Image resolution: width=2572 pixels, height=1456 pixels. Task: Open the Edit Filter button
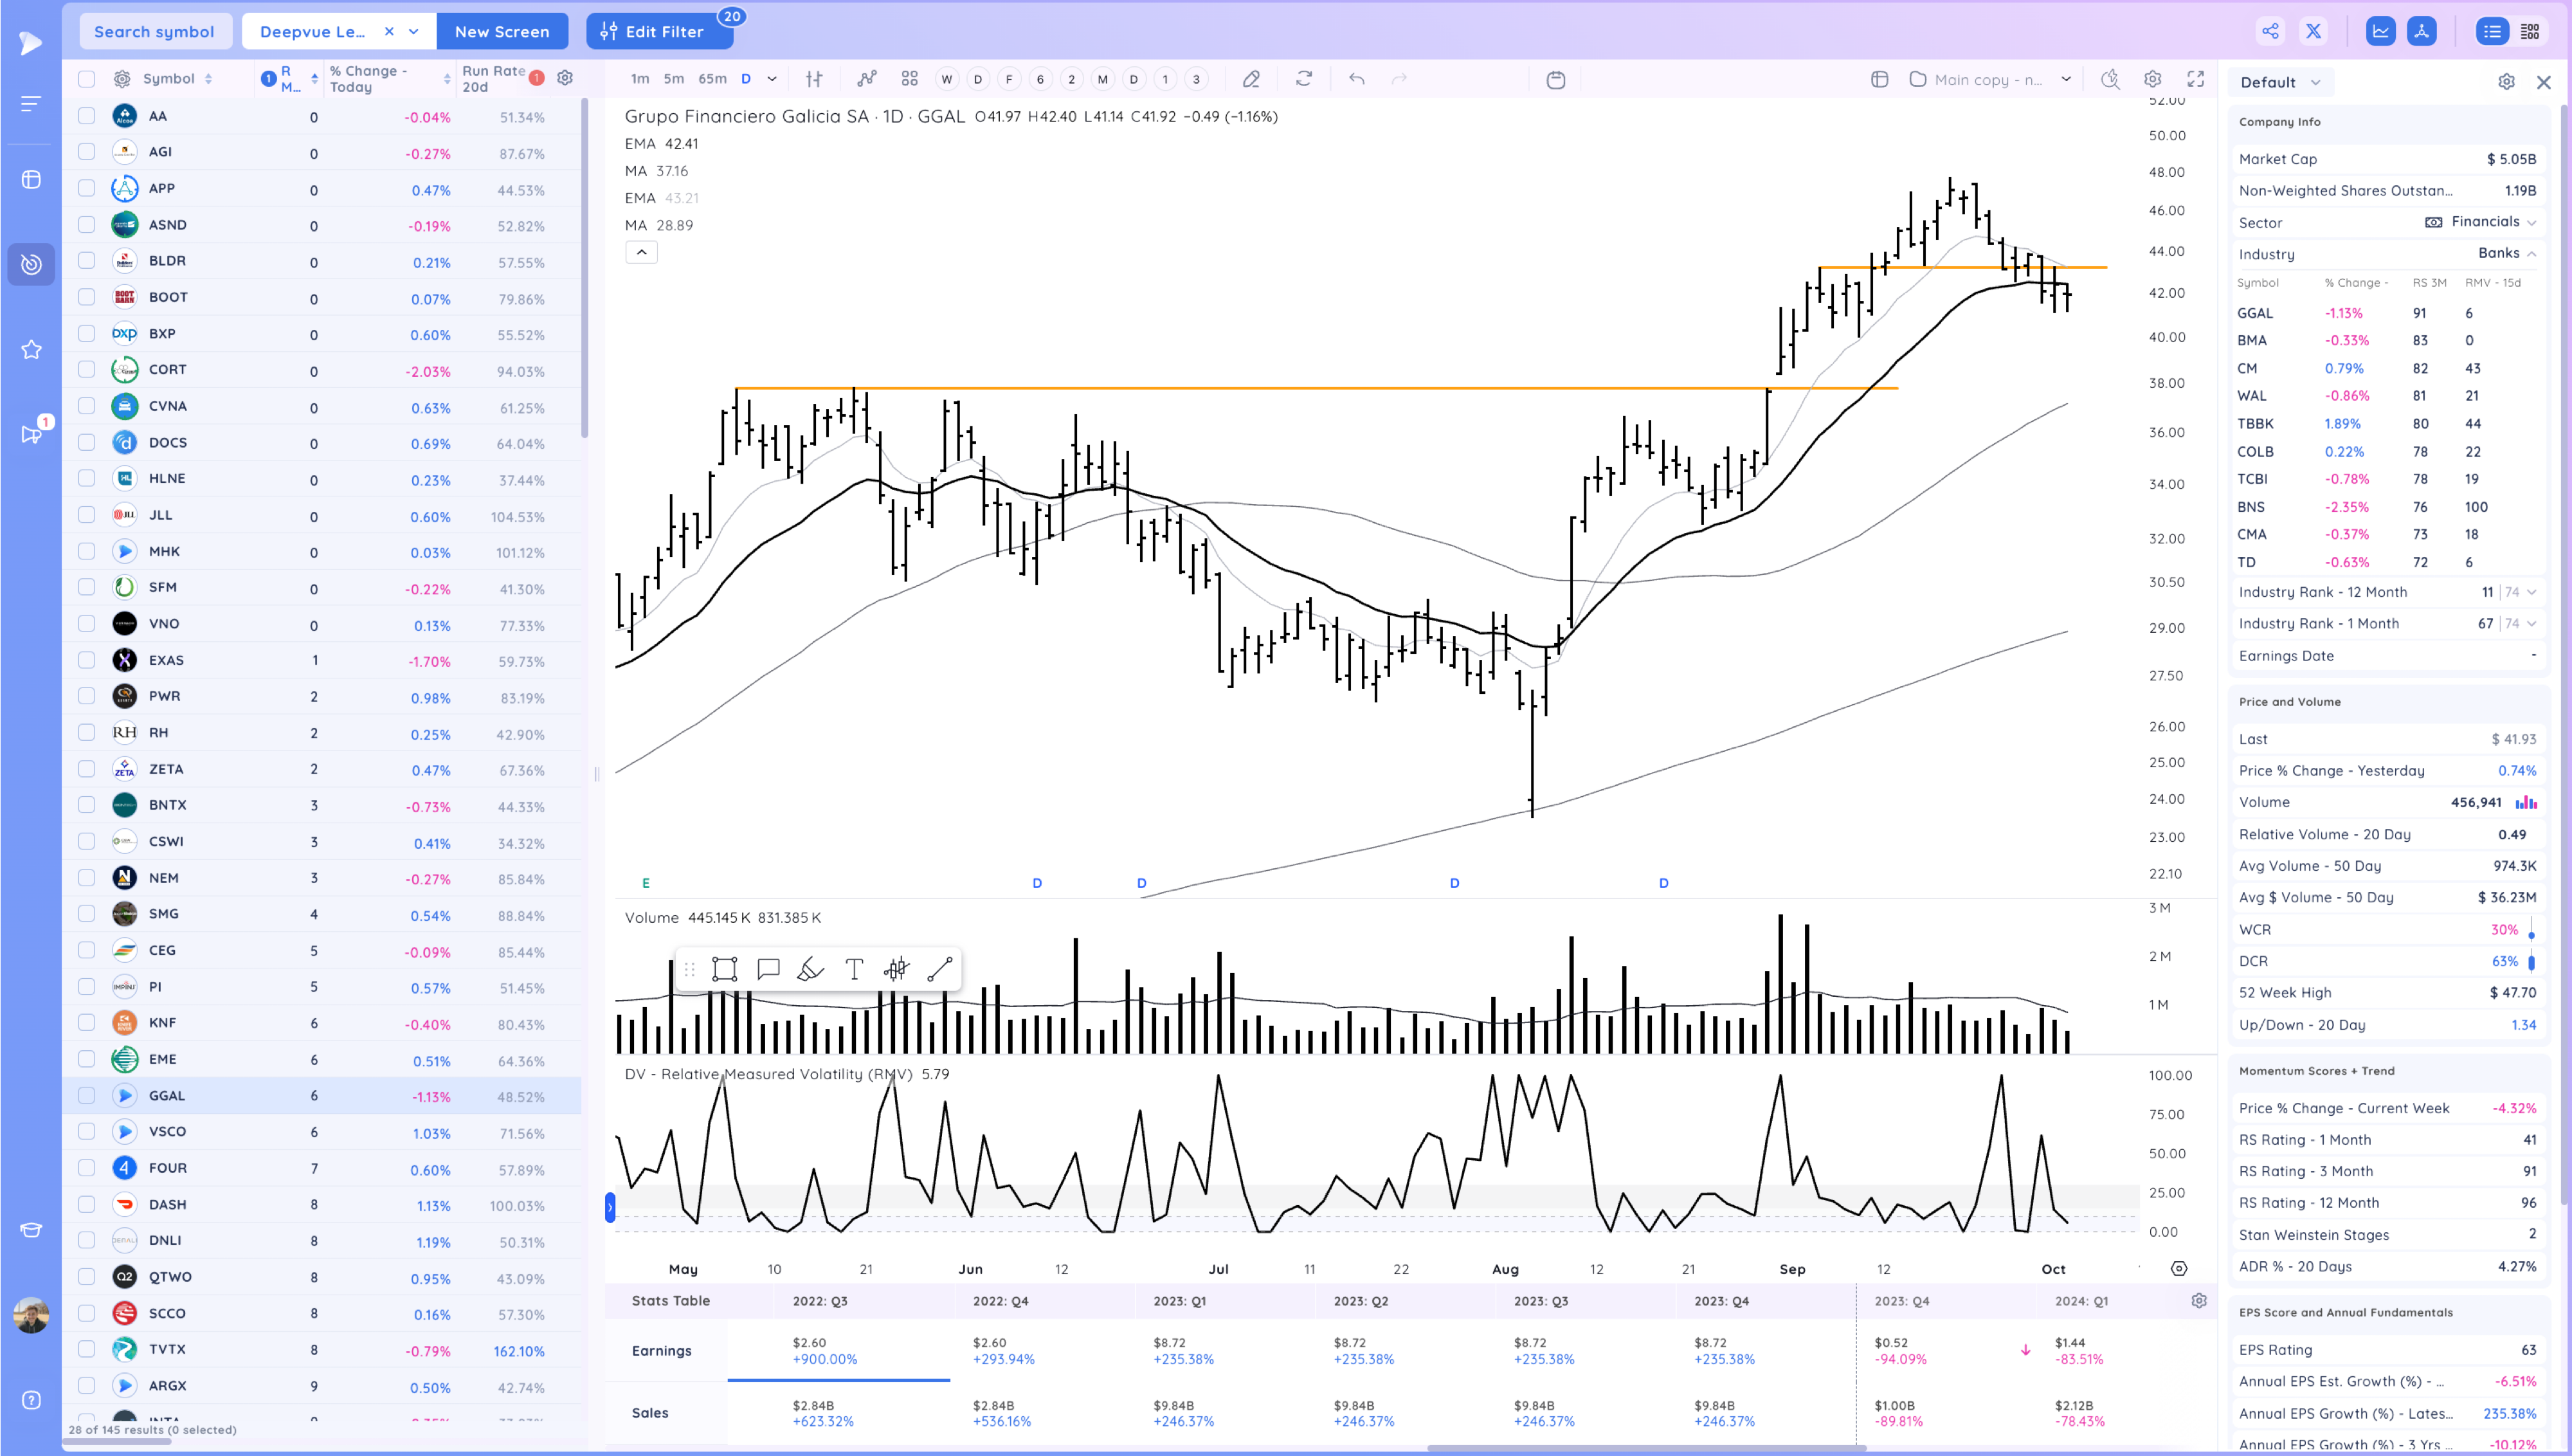click(658, 31)
